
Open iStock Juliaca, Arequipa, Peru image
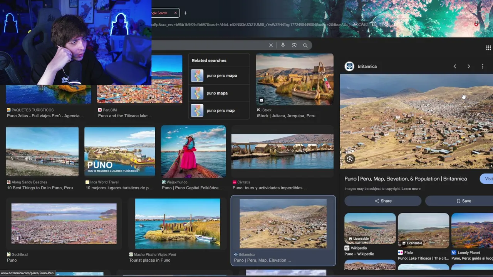click(295, 79)
